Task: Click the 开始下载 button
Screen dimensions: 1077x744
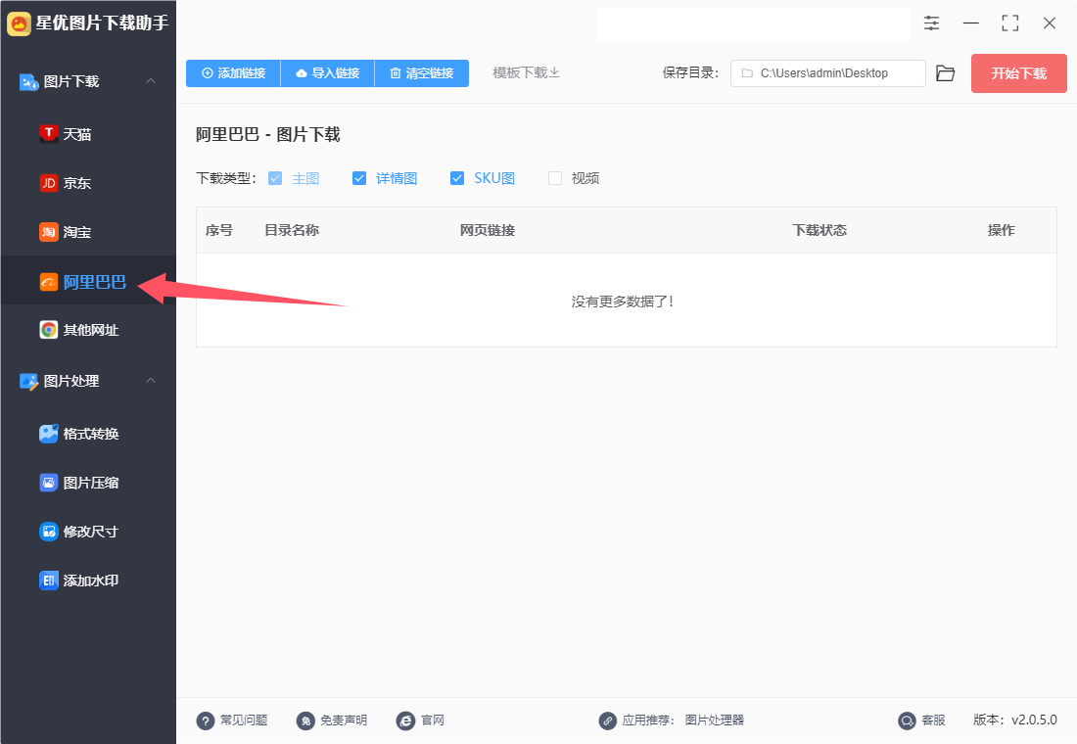Action: (x=1018, y=72)
